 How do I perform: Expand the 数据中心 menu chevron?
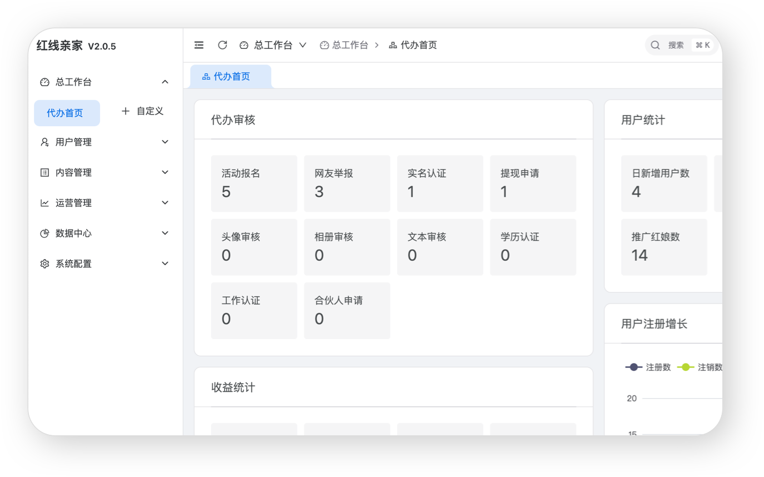click(165, 233)
